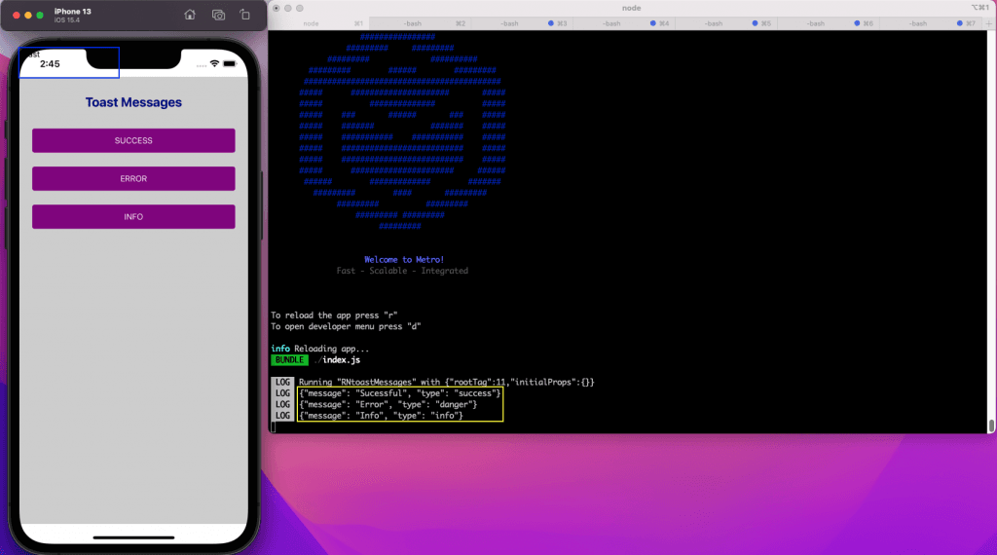Take a simulator screenshot with camera icon
Image resolution: width=997 pixels, height=555 pixels.
(218, 15)
